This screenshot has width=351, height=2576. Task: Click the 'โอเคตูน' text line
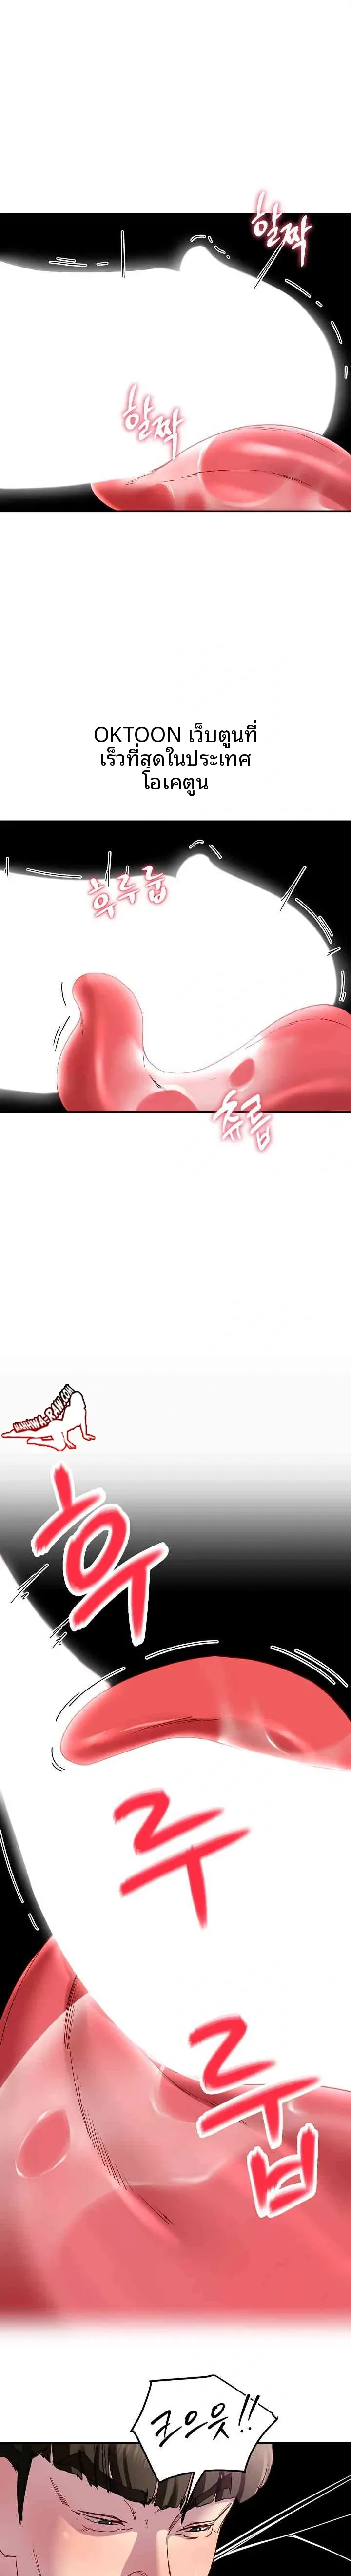(x=175, y=781)
